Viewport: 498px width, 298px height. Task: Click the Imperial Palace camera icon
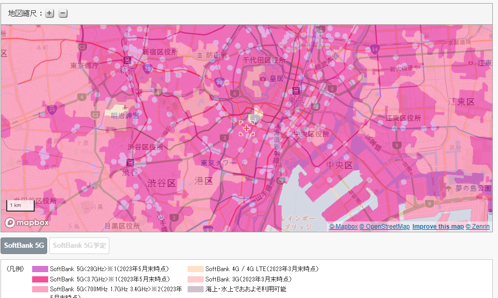tap(263, 79)
